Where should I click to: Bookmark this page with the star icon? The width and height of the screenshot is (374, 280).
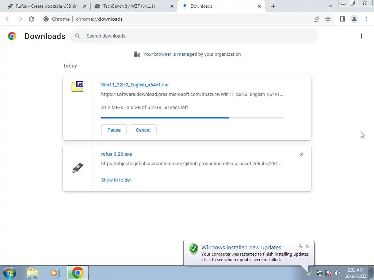(x=328, y=19)
